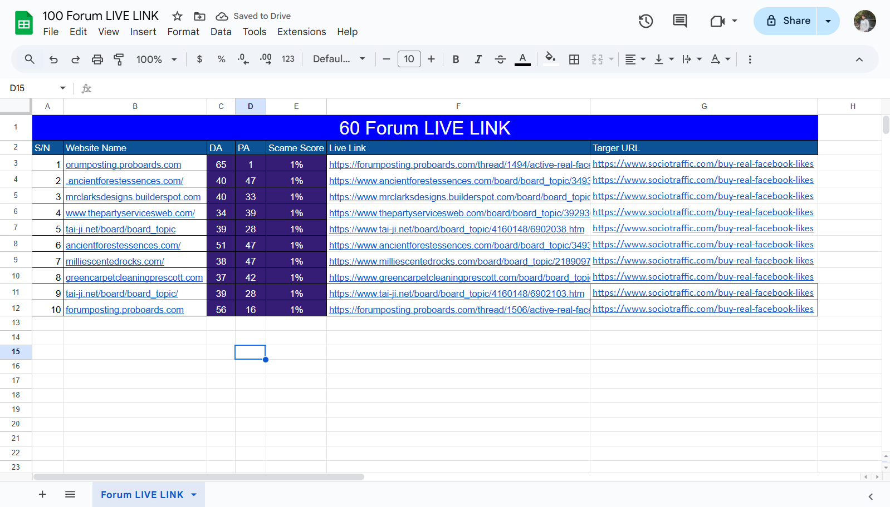Open the version history clock icon
This screenshot has width=890, height=507.
coord(646,21)
